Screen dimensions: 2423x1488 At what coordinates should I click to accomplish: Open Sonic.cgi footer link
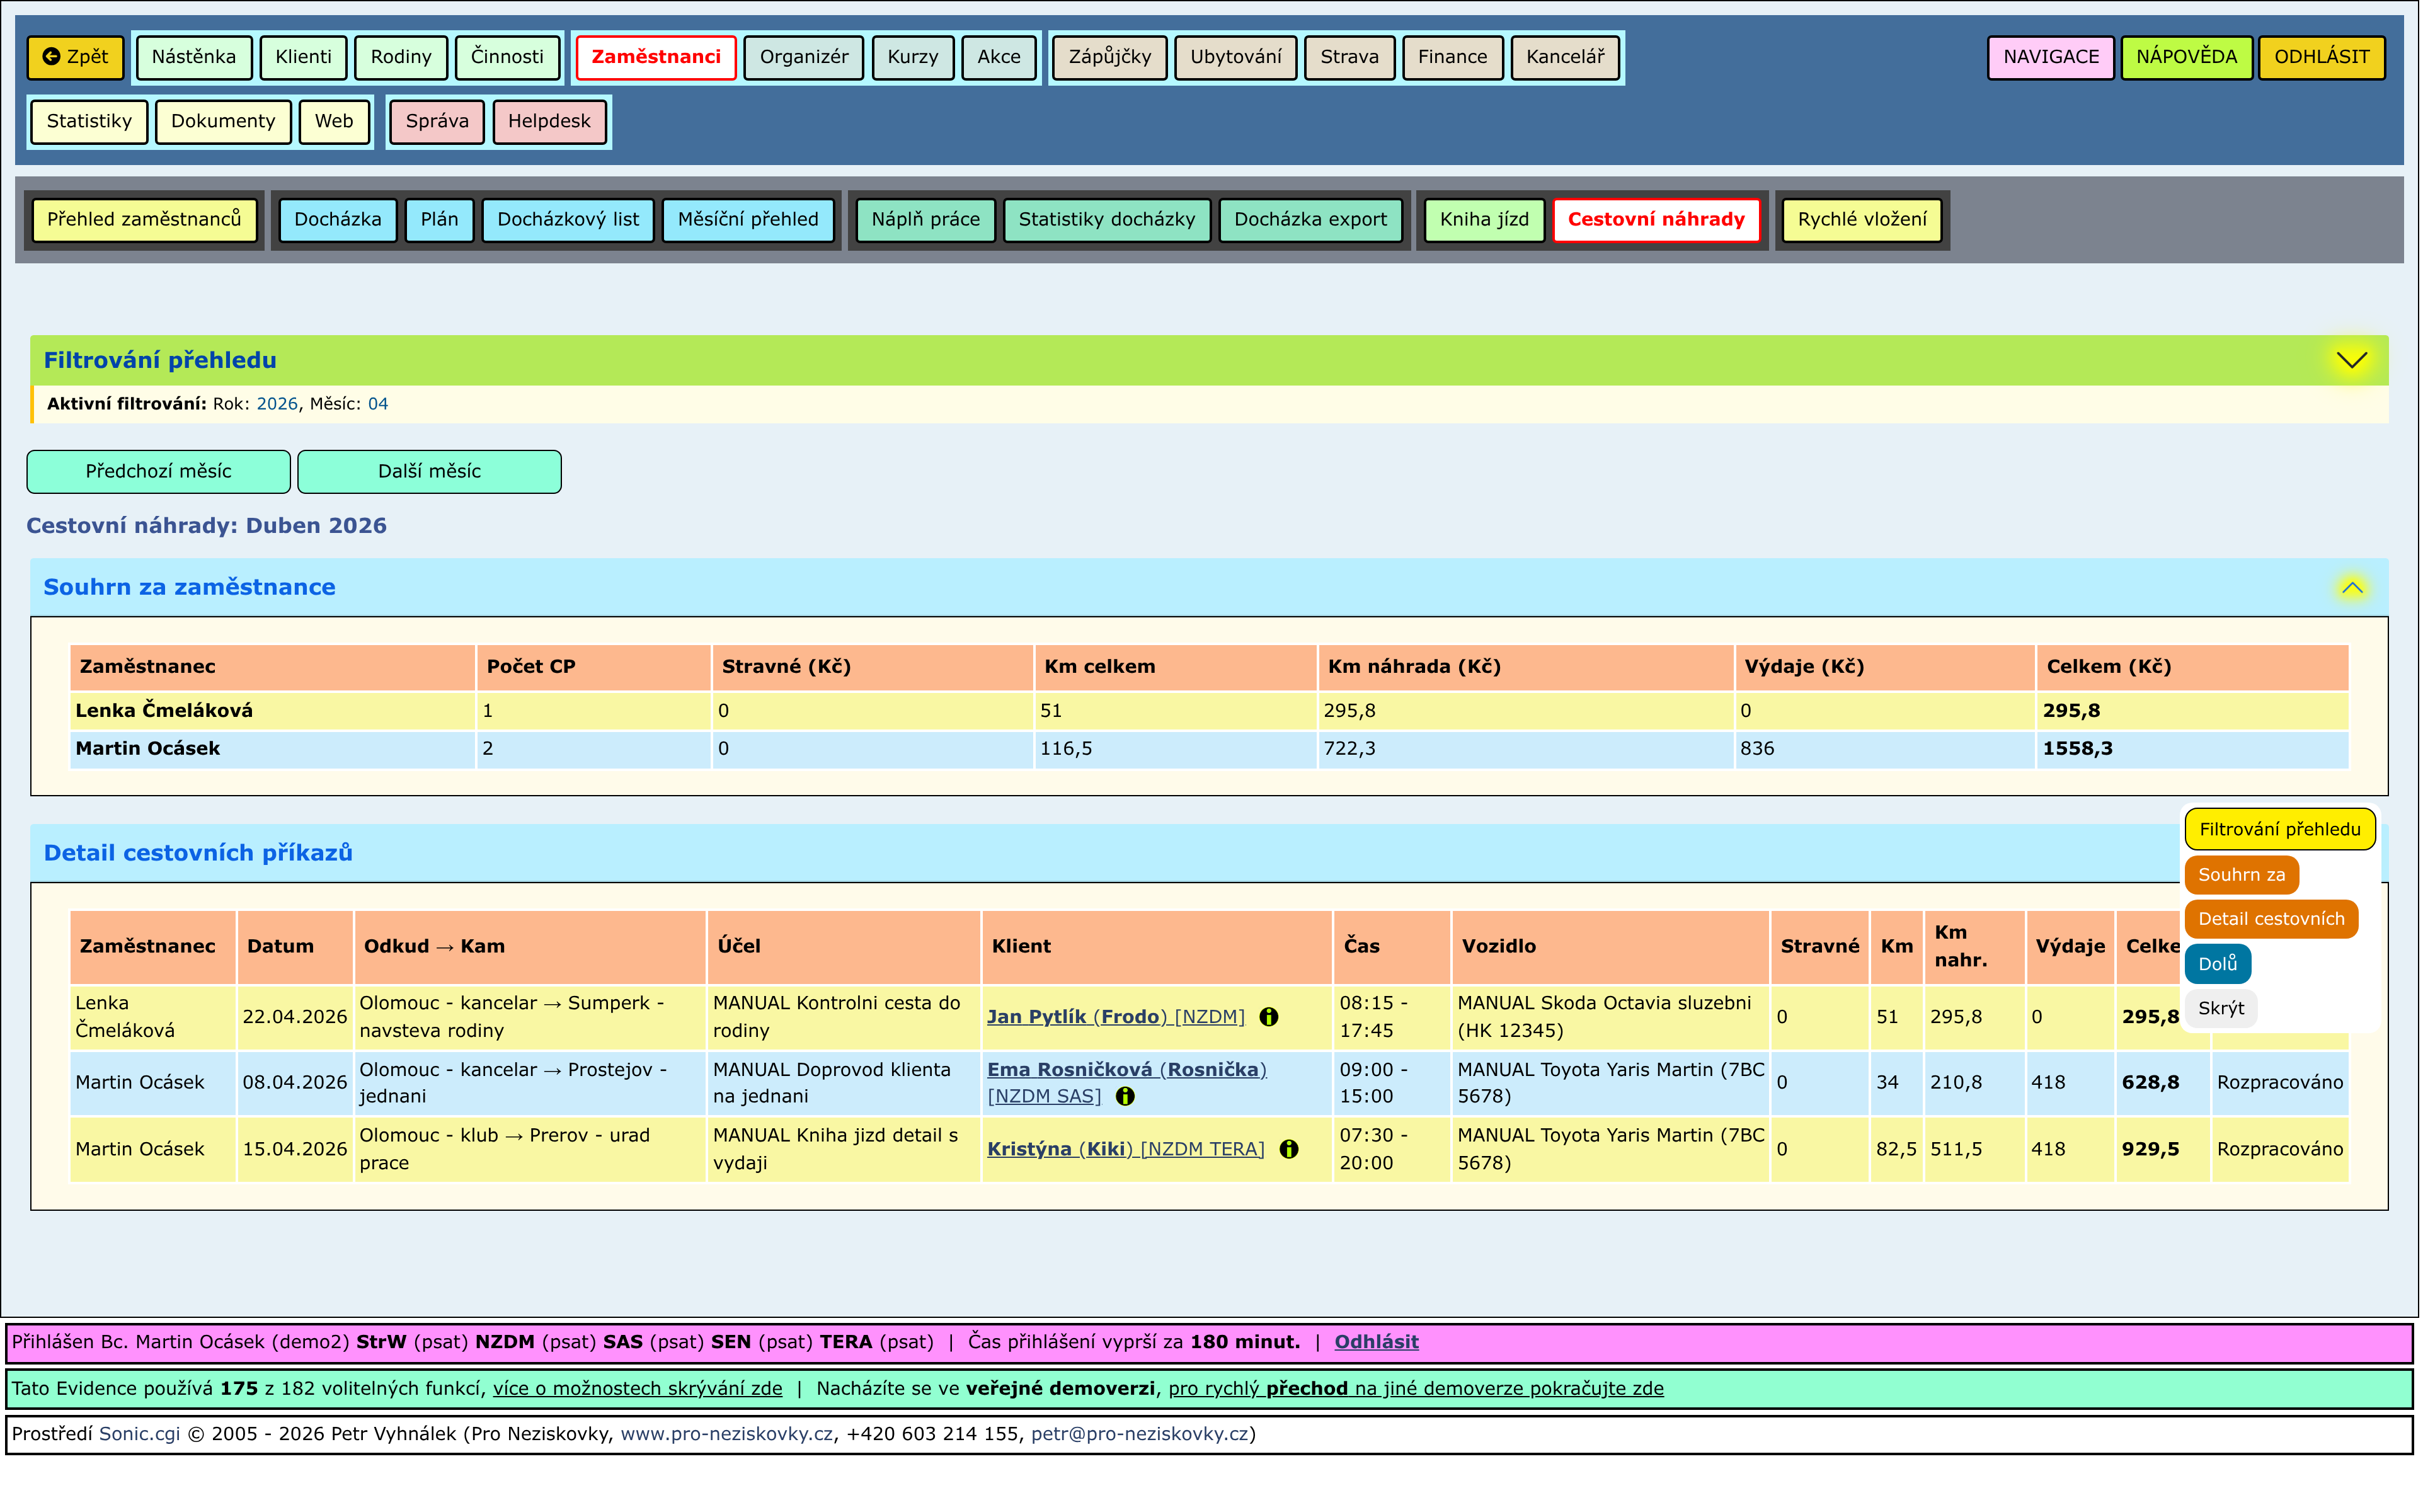(x=139, y=1433)
